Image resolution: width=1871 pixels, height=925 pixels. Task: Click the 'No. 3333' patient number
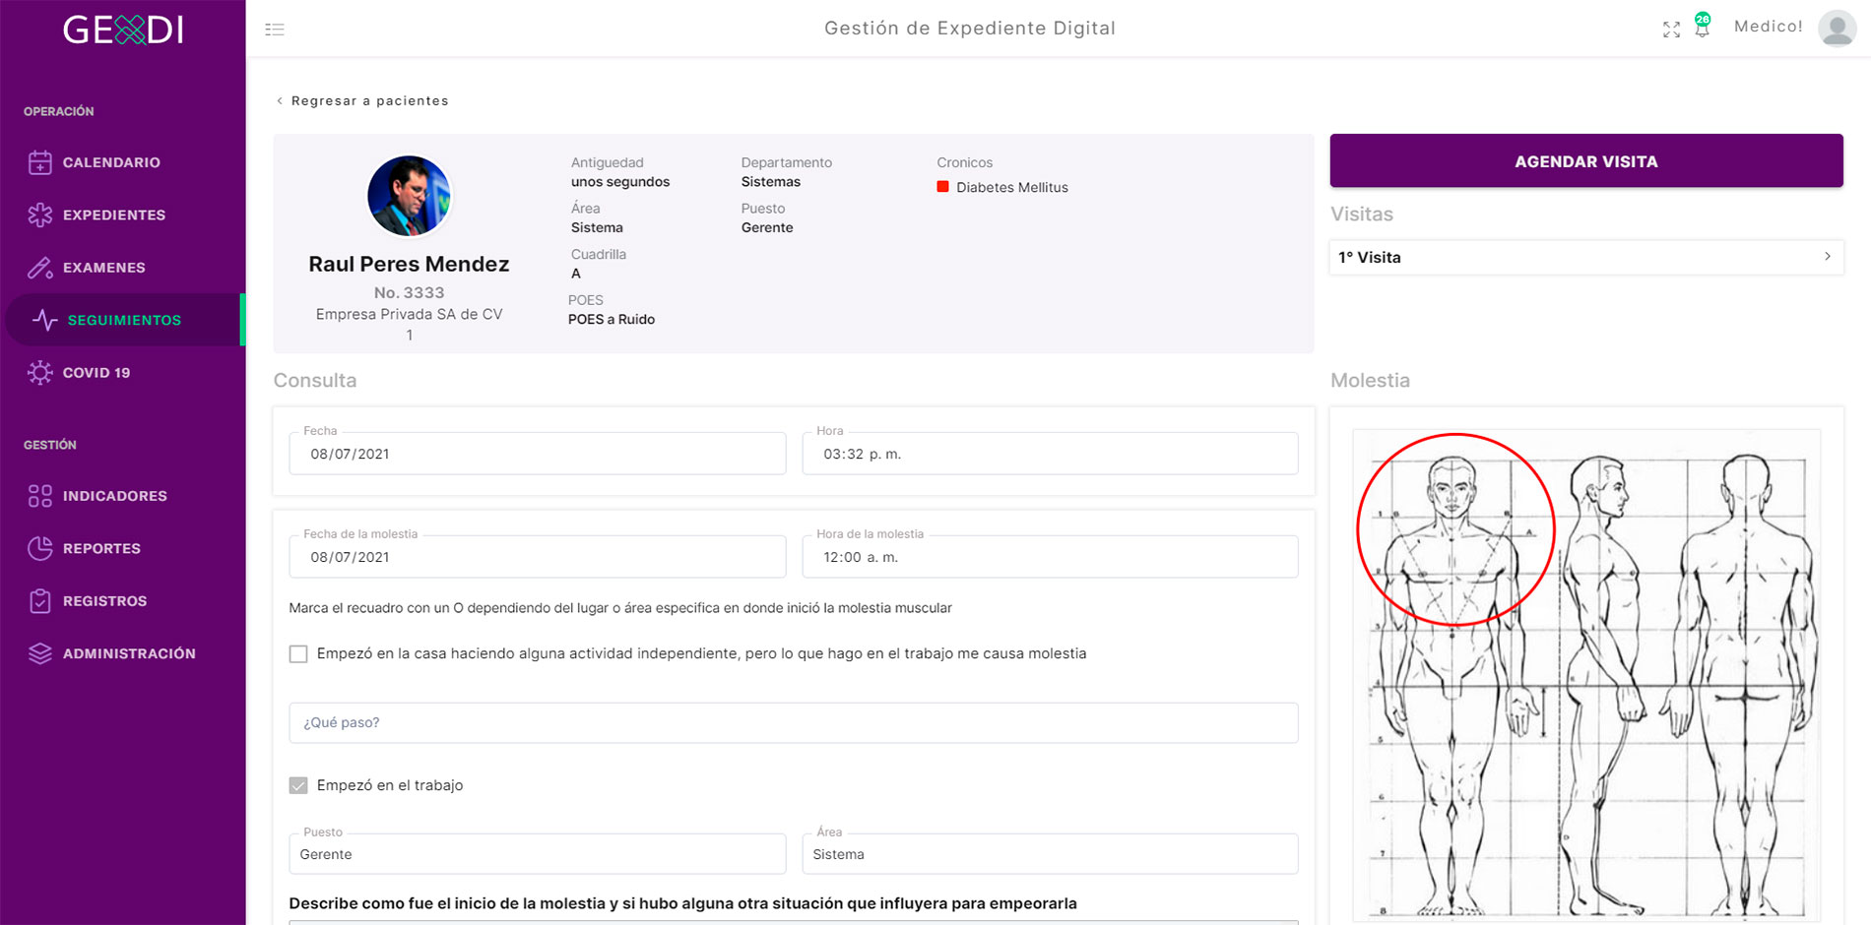[x=409, y=292]
